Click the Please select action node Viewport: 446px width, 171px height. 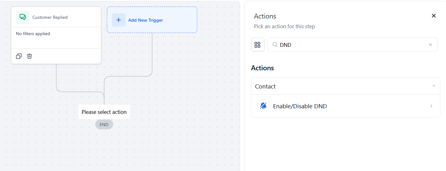(x=104, y=112)
